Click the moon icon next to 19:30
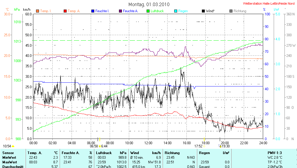This screenshot has width=297, height=168. click(x=220, y=146)
